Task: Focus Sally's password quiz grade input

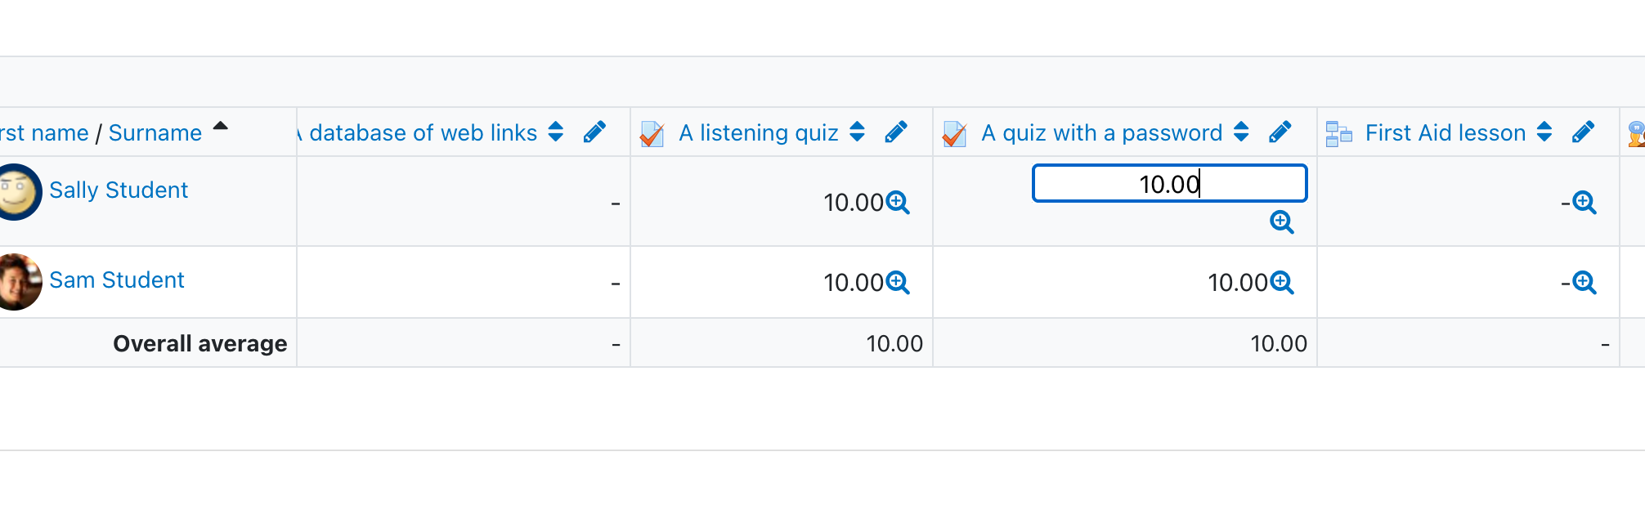Action: 1170,183
